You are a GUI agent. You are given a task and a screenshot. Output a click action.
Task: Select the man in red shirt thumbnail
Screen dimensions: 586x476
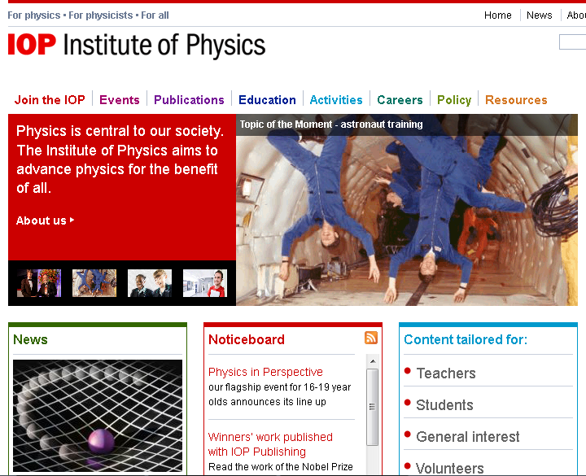[205, 283]
